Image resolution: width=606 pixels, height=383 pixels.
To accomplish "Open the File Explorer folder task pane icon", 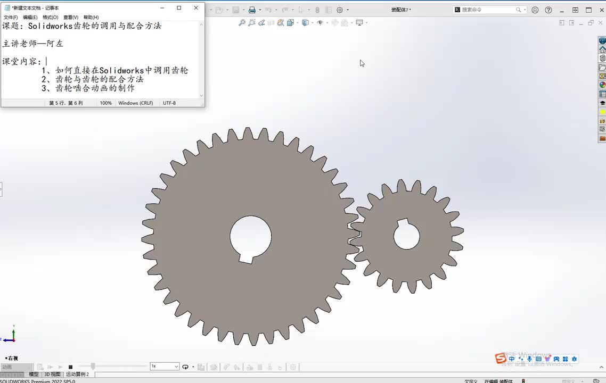I will [x=602, y=67].
